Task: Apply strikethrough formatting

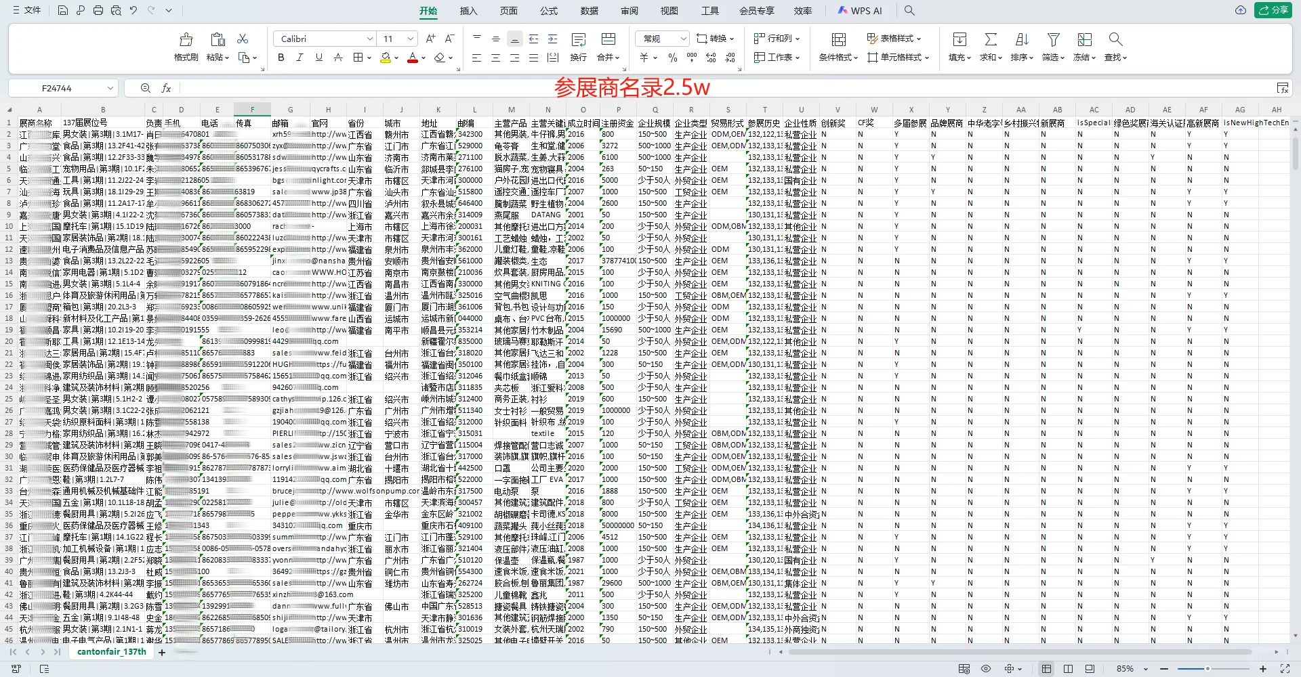Action: pos(338,58)
